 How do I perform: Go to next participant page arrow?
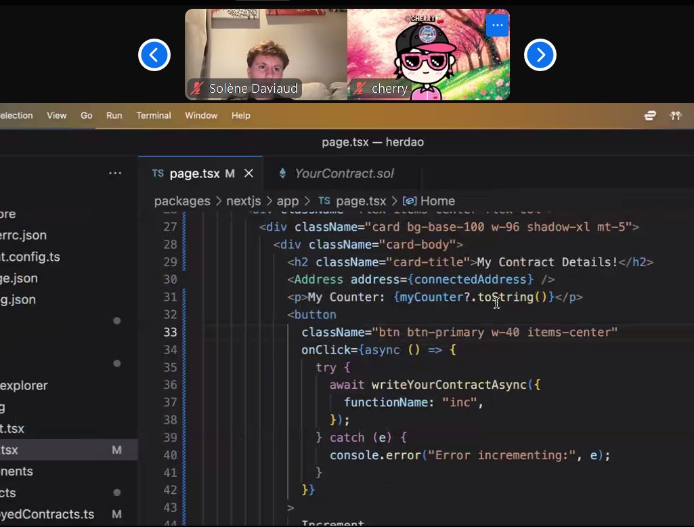(x=540, y=55)
